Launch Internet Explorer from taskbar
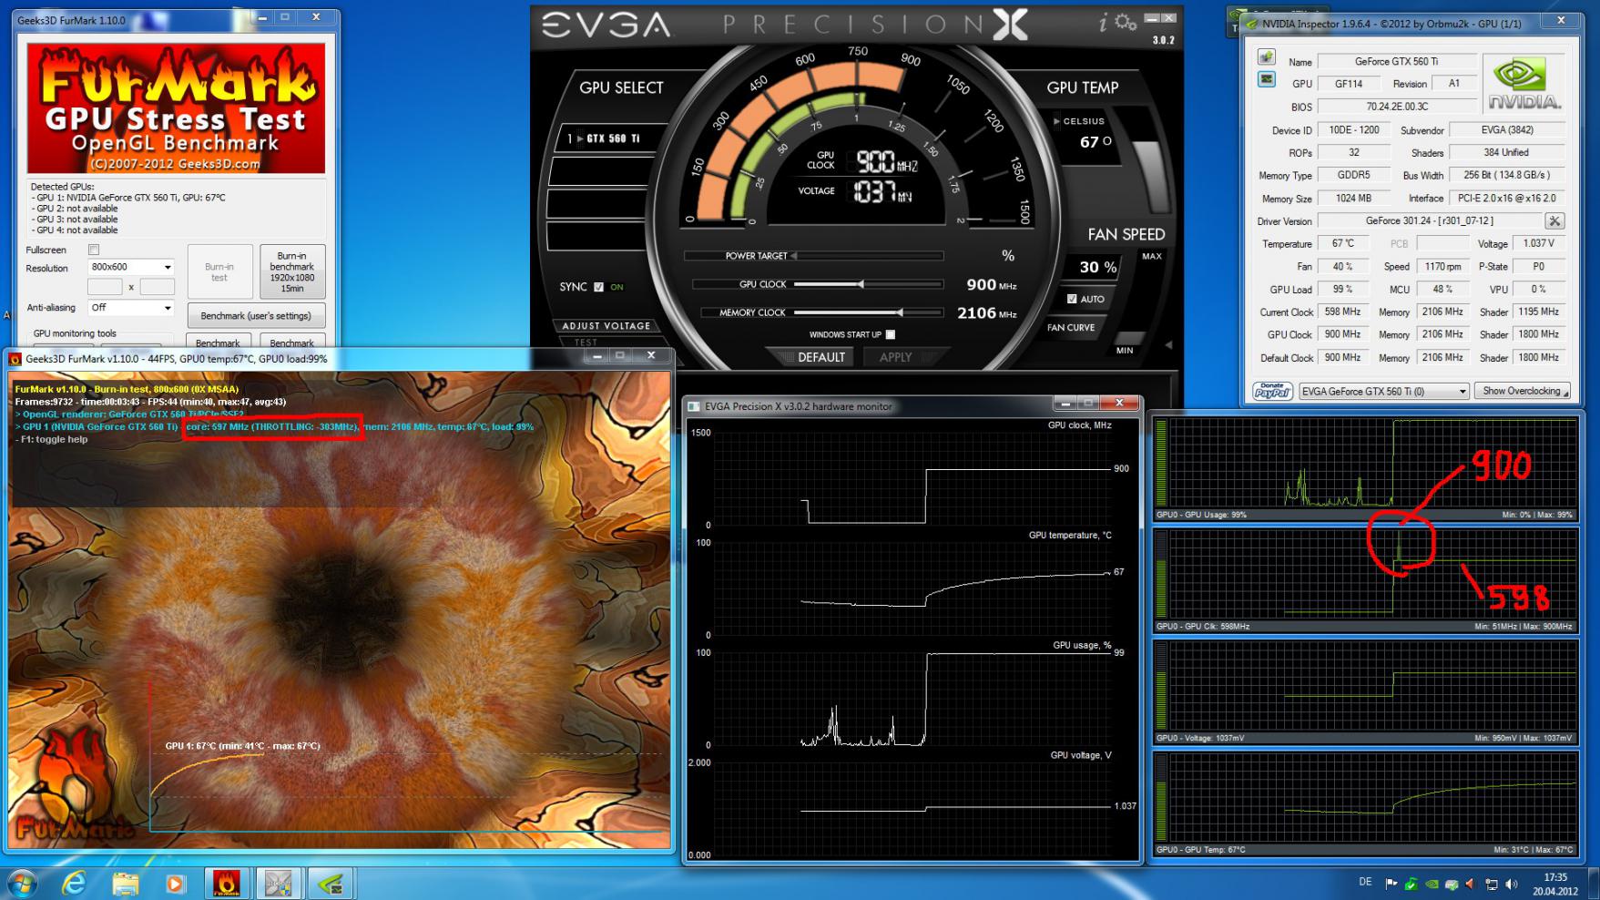The image size is (1600, 900). point(74,883)
